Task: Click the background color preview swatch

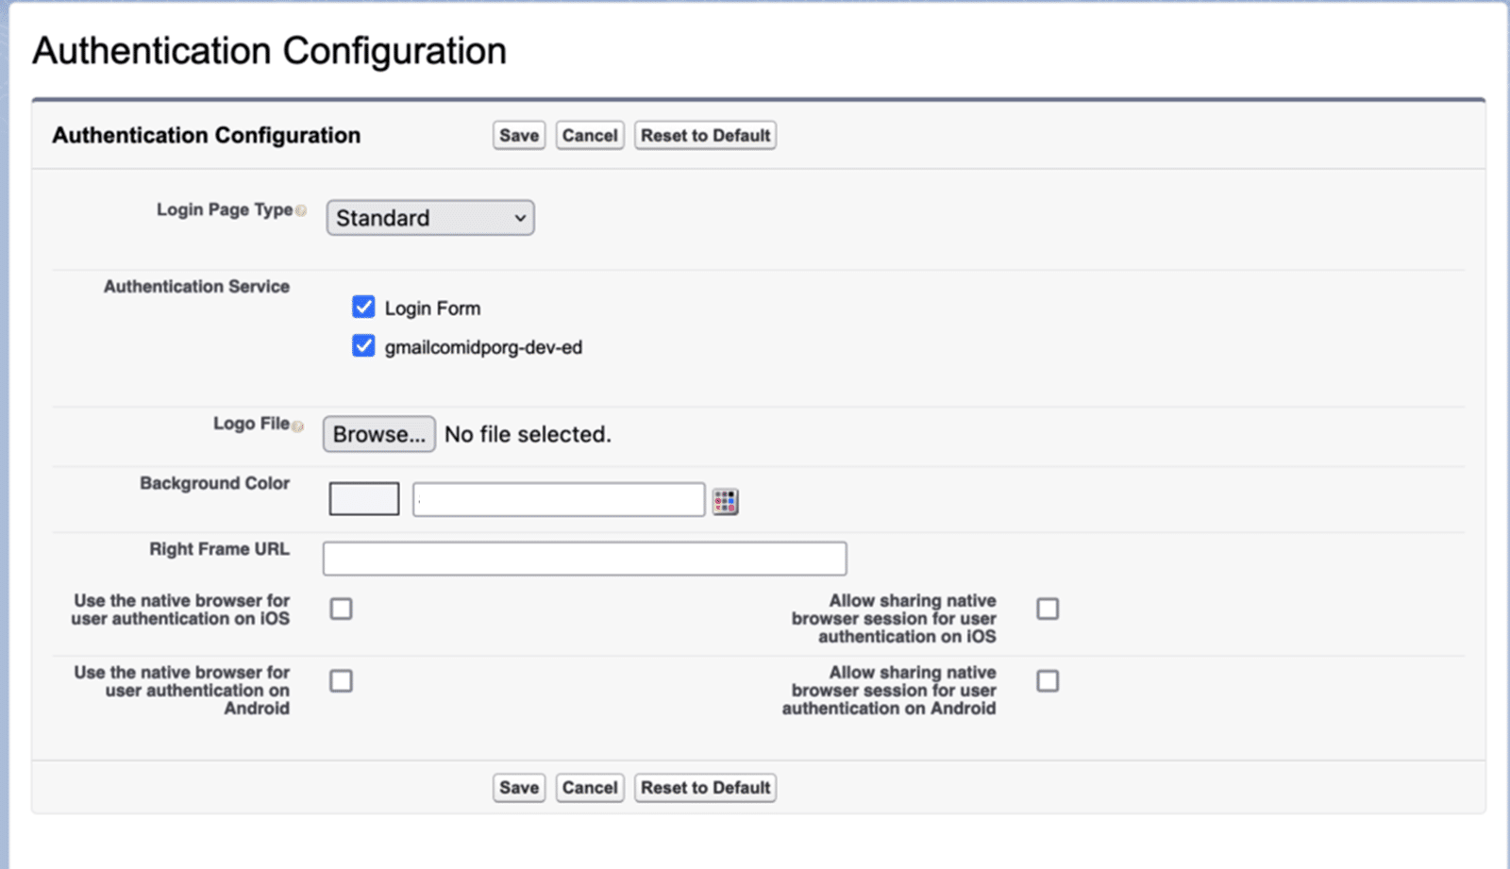Action: pyautogui.click(x=364, y=499)
